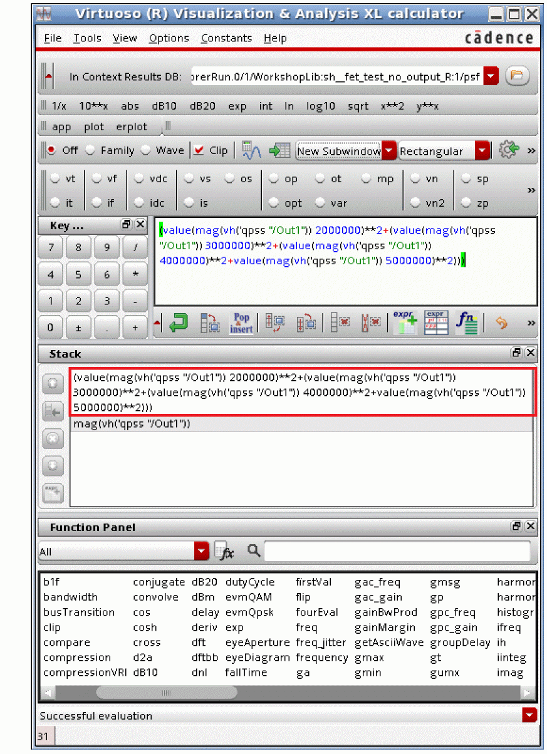Image resolution: width=547 pixels, height=754 pixels.
Task: Click the undo arrow in buffer toolbar
Action: (501, 323)
